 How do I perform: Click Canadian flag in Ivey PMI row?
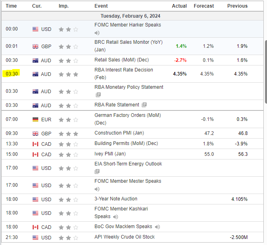35,155
